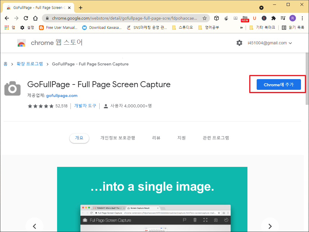Open the user profile avatar icon
The image size is (309, 232).
coord(292,18)
